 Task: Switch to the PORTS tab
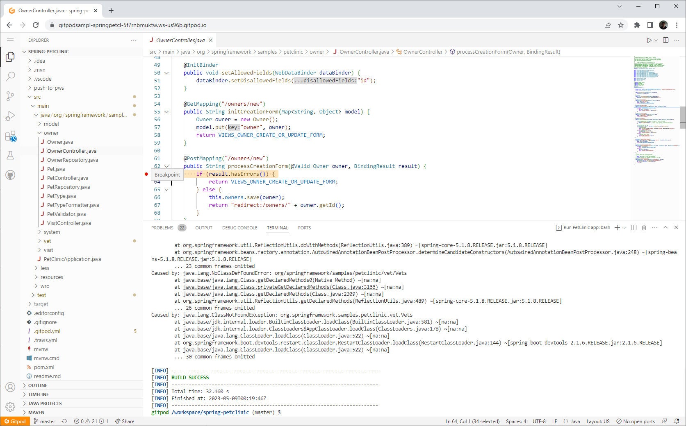[304, 228]
